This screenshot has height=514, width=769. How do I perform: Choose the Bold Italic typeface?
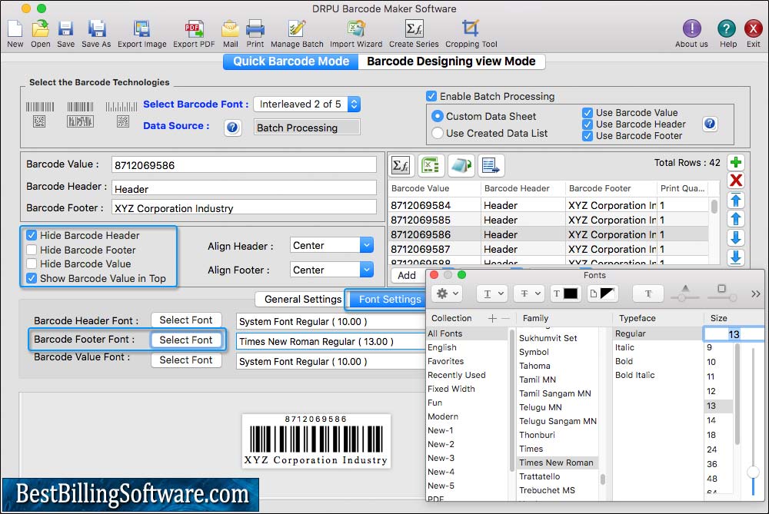[634, 375]
